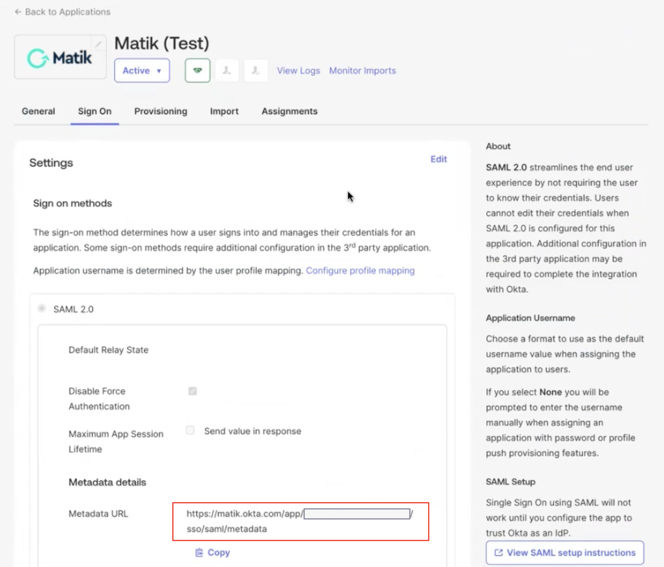Viewport: 664px width, 567px height.
Task: Click the Matik logo image
Action: [60, 58]
